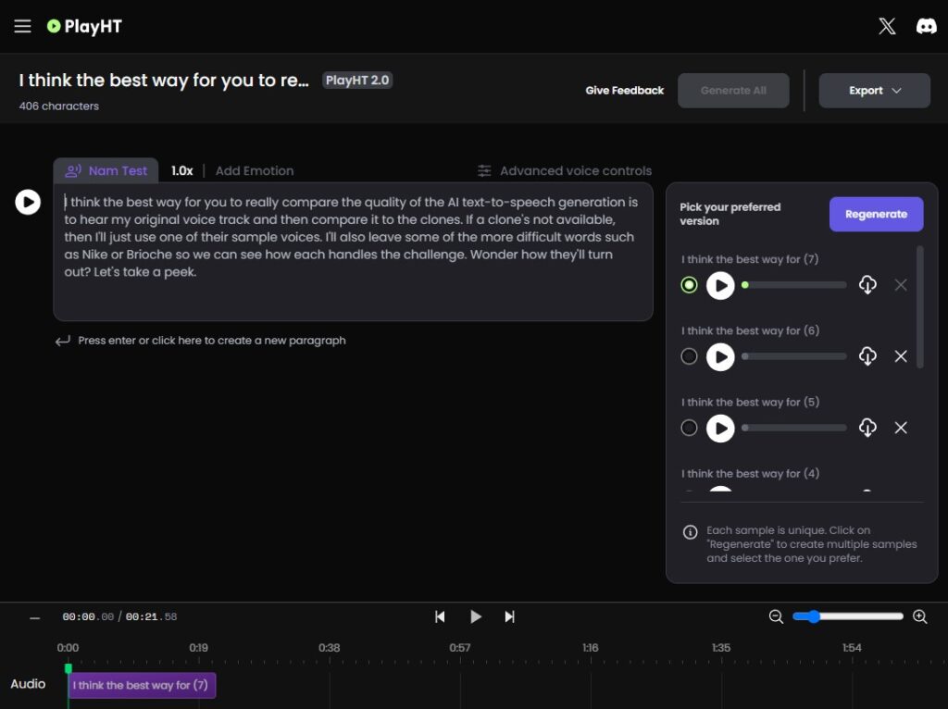This screenshot has width=948, height=709.
Task: Click inside the paragraph text editor
Action: click(353, 252)
